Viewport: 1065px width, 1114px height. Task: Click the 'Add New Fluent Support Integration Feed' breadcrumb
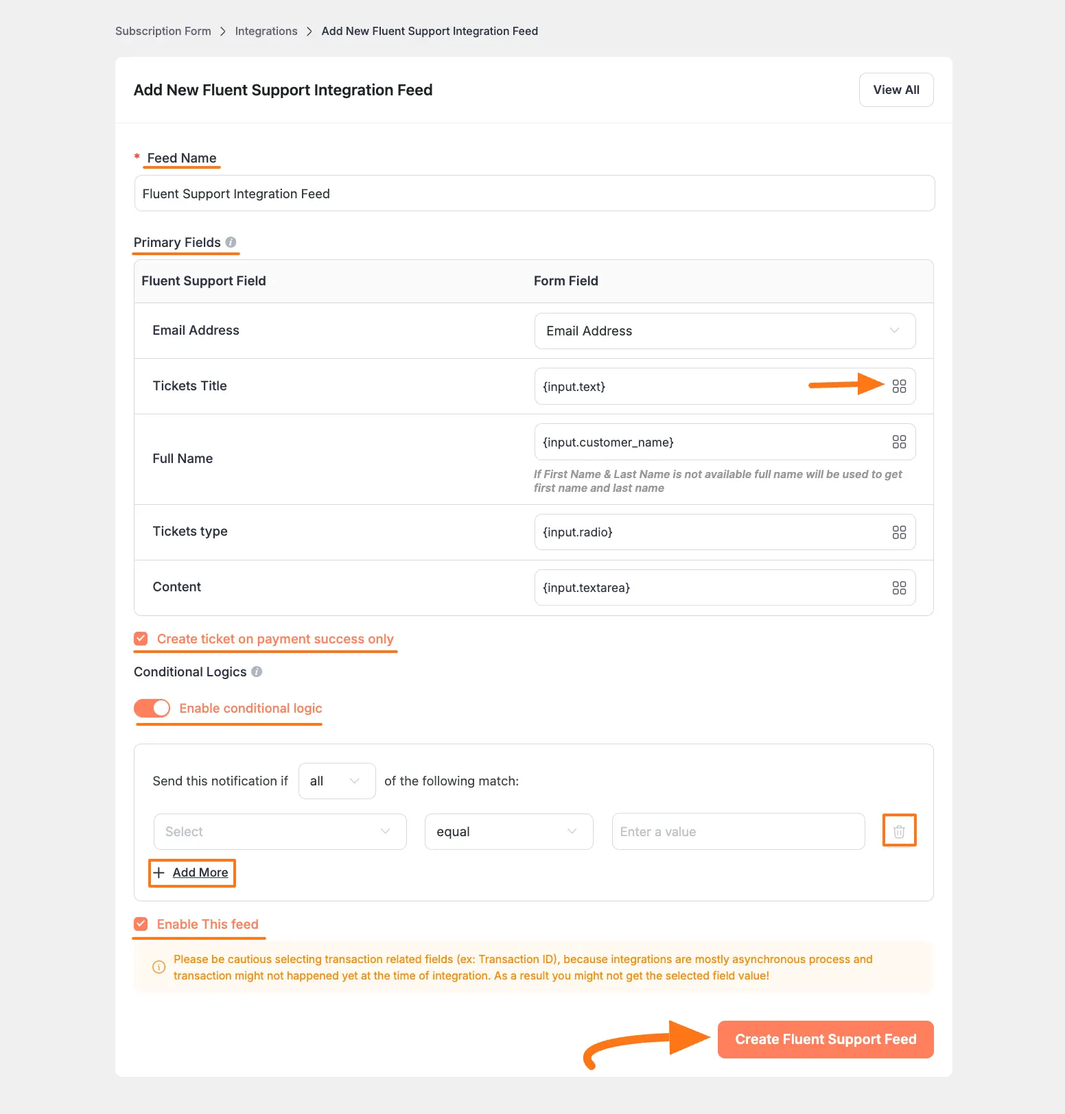click(x=430, y=31)
